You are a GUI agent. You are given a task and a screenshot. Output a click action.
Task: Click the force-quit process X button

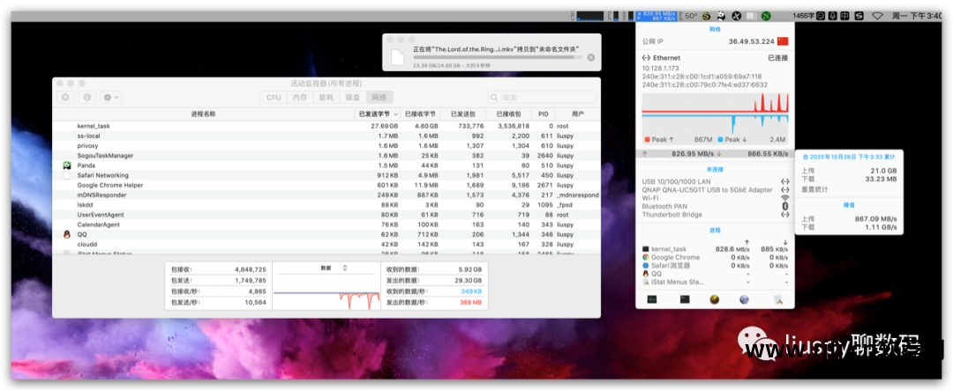click(65, 97)
